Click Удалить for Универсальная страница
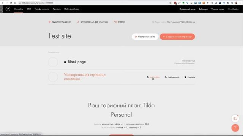Image resolution: width=243 pixels, height=136 pixels. coord(191,77)
